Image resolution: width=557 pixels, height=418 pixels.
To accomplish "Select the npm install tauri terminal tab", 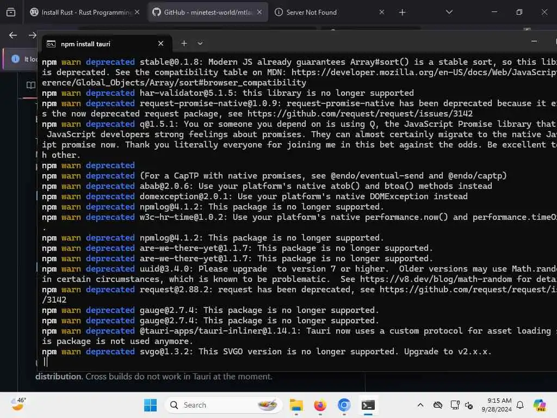I will coord(107,44).
